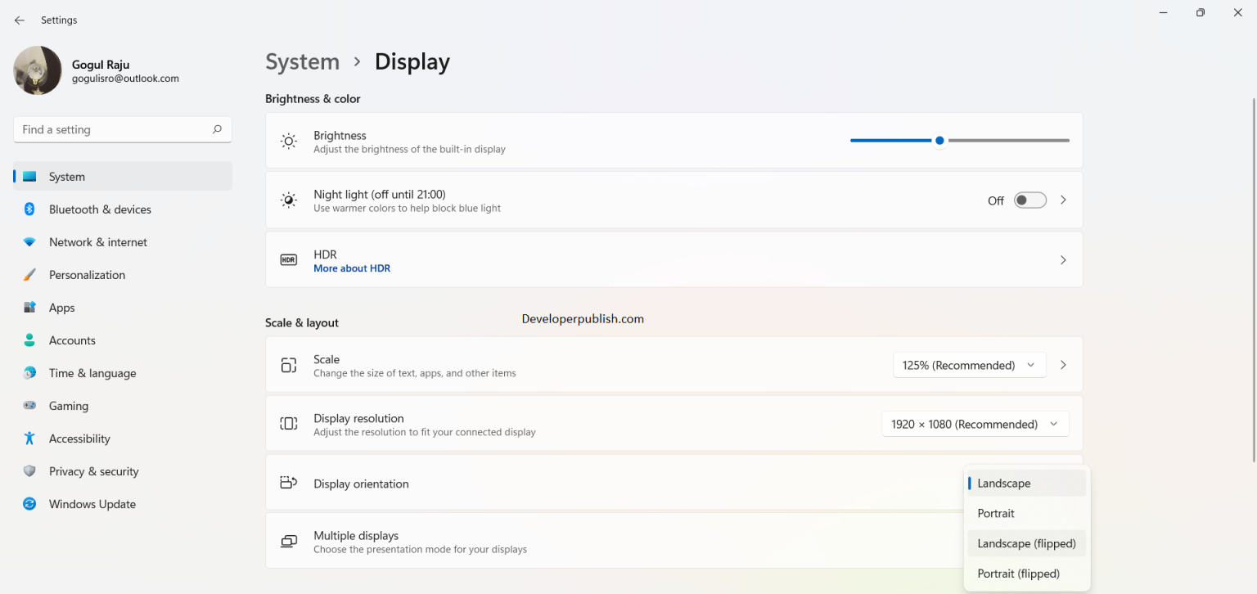Screen dimensions: 1257x594
Task: Go to Bluetooth & devices settings
Action: [x=99, y=209]
